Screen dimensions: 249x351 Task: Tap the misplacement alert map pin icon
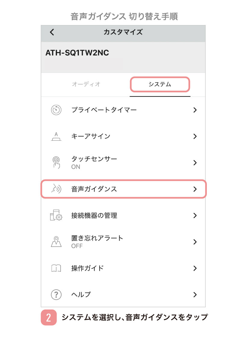point(56,242)
